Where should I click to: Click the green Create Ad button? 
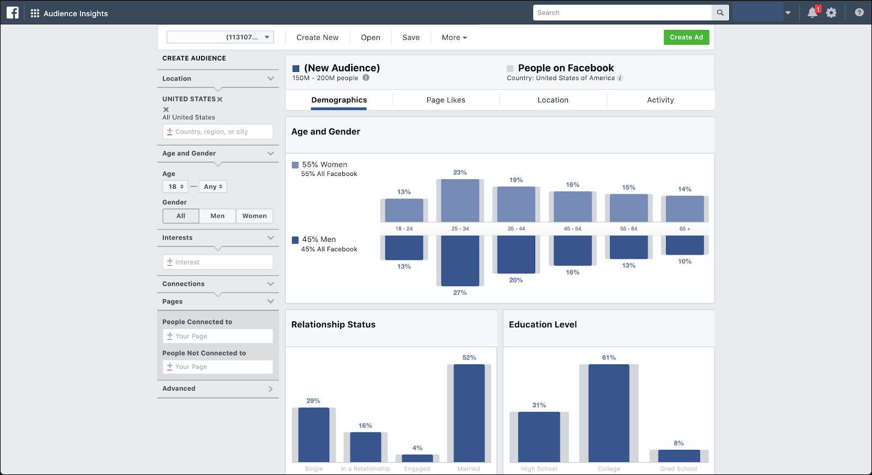[x=686, y=37]
